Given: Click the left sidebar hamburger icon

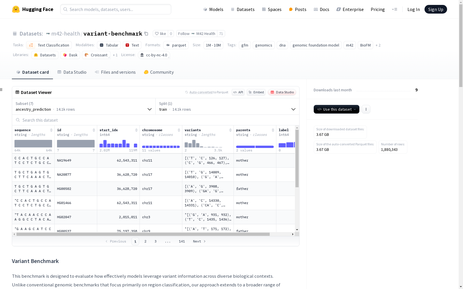Looking at the screenshot, I should click(1, 90).
